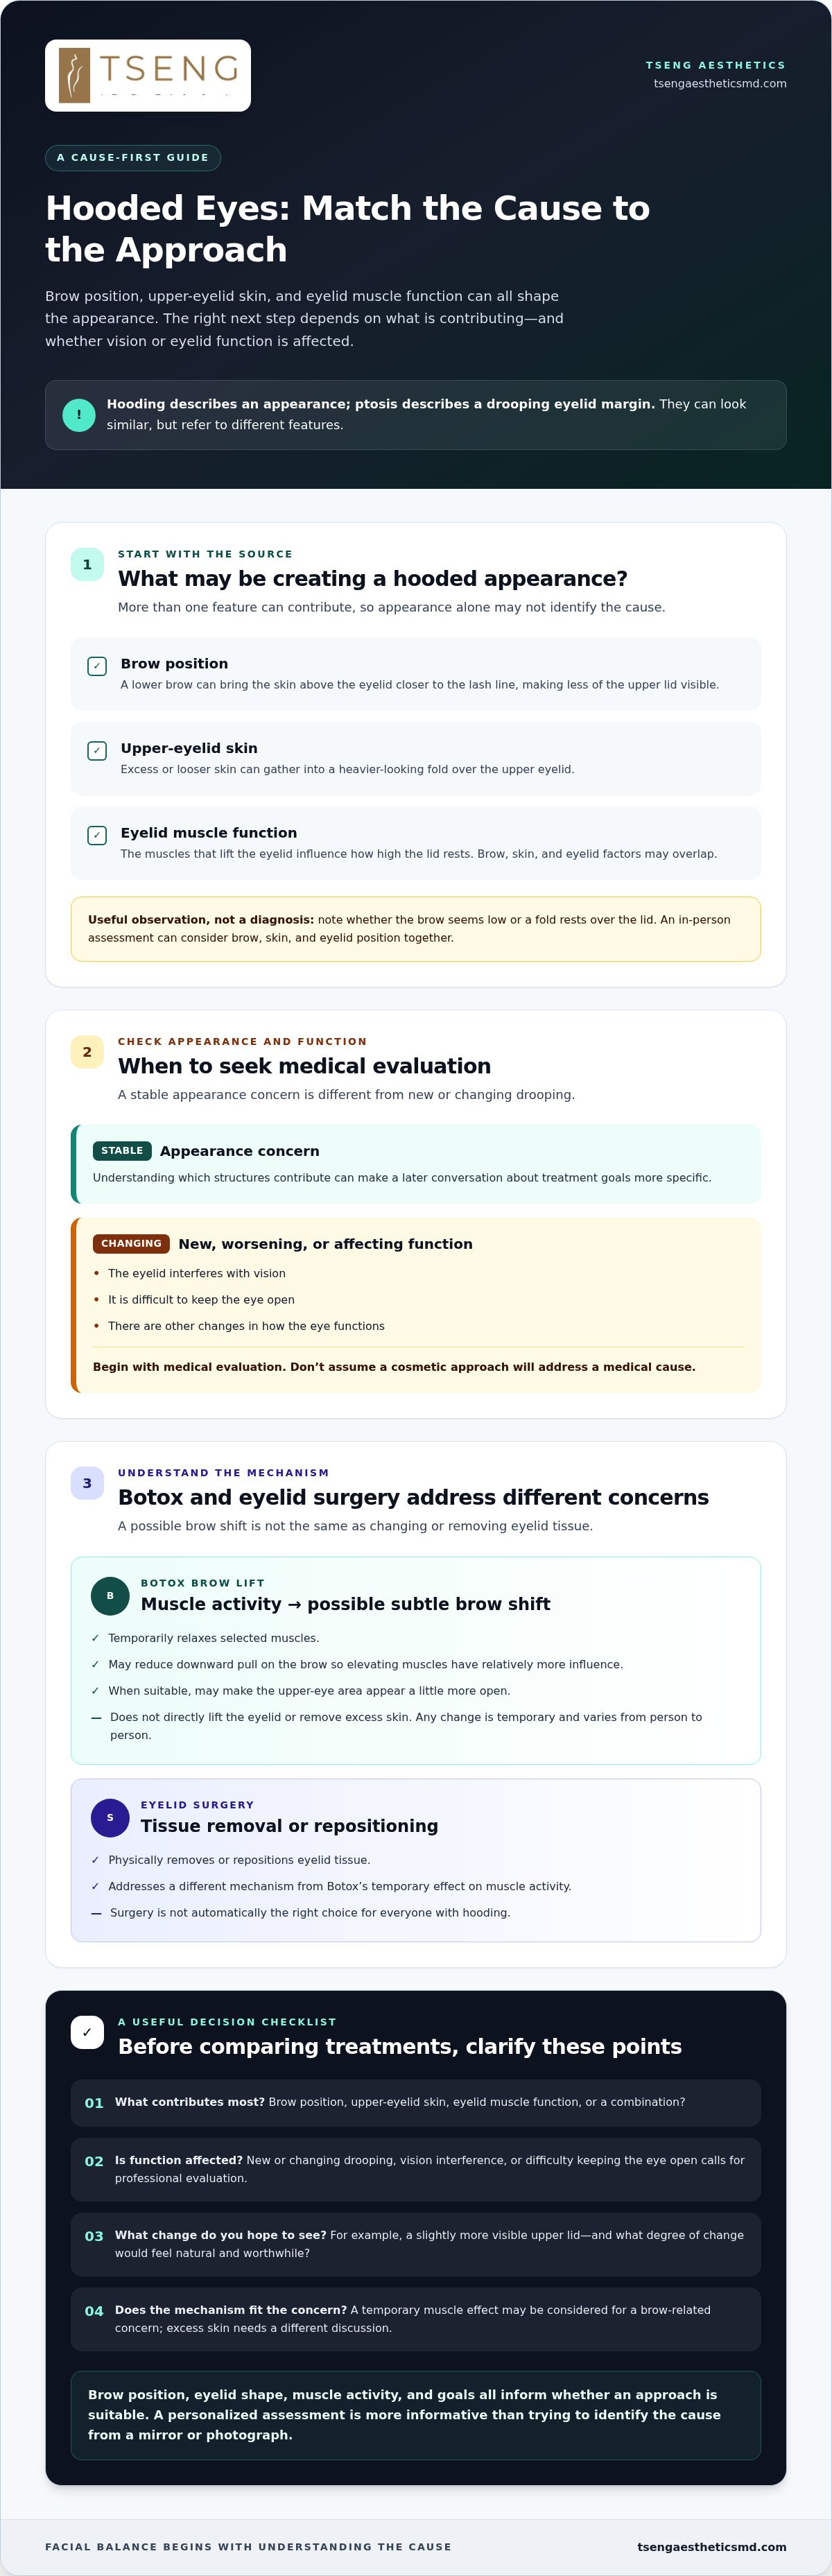Select checklist item 02 Is function affected
The image size is (832, 2576).
tap(416, 2170)
